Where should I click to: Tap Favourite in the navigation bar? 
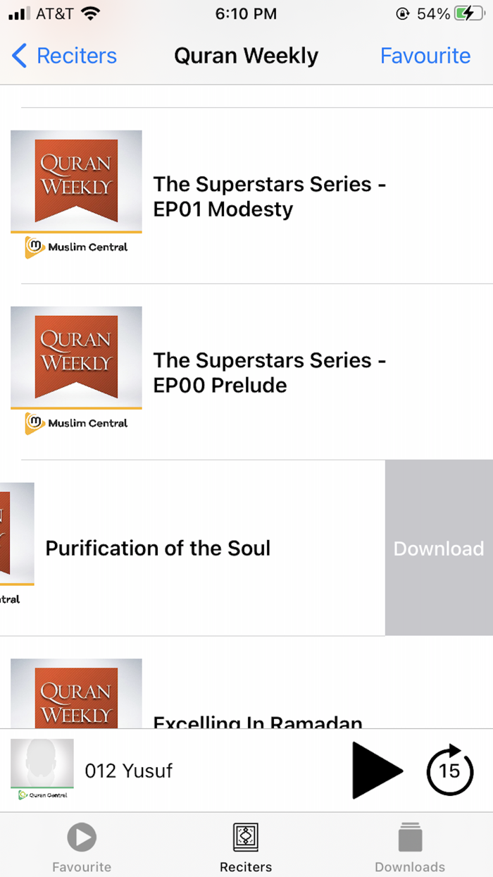tap(425, 56)
